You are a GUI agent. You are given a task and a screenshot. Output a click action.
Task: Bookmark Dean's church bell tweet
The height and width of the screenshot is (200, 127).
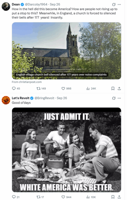[113, 88]
